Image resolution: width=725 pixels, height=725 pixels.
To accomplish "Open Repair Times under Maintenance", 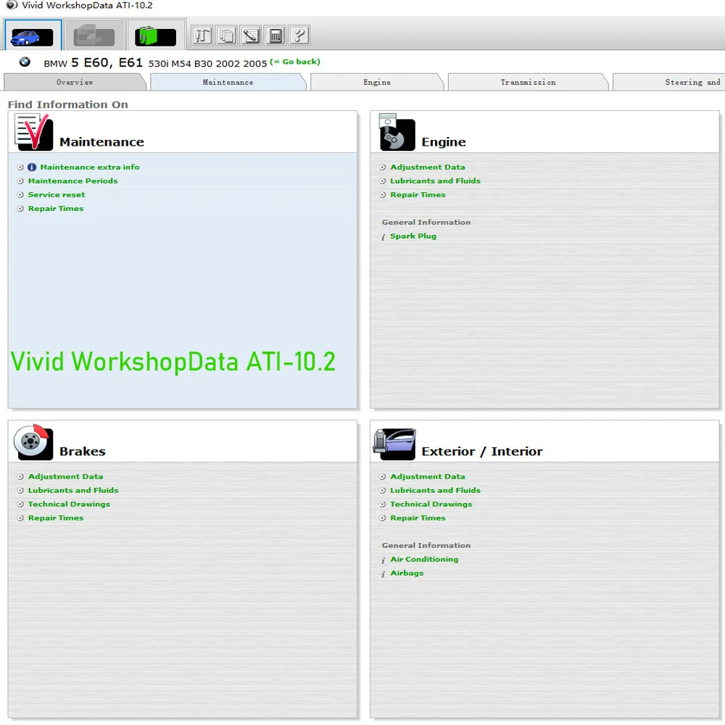I will pyautogui.click(x=56, y=209).
